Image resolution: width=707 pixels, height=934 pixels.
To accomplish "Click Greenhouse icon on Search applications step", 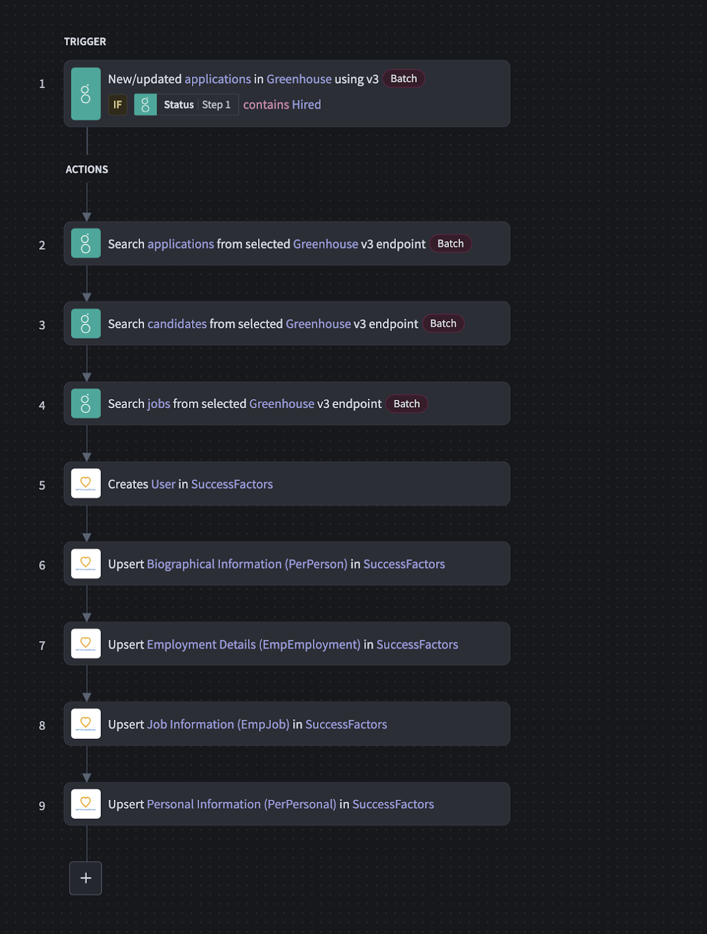I will 86,243.
